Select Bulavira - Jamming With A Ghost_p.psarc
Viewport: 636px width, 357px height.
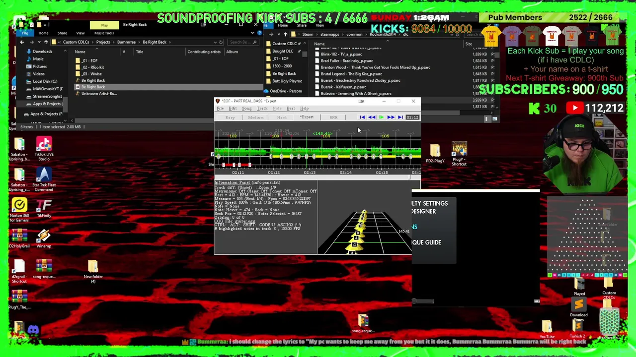356,94
